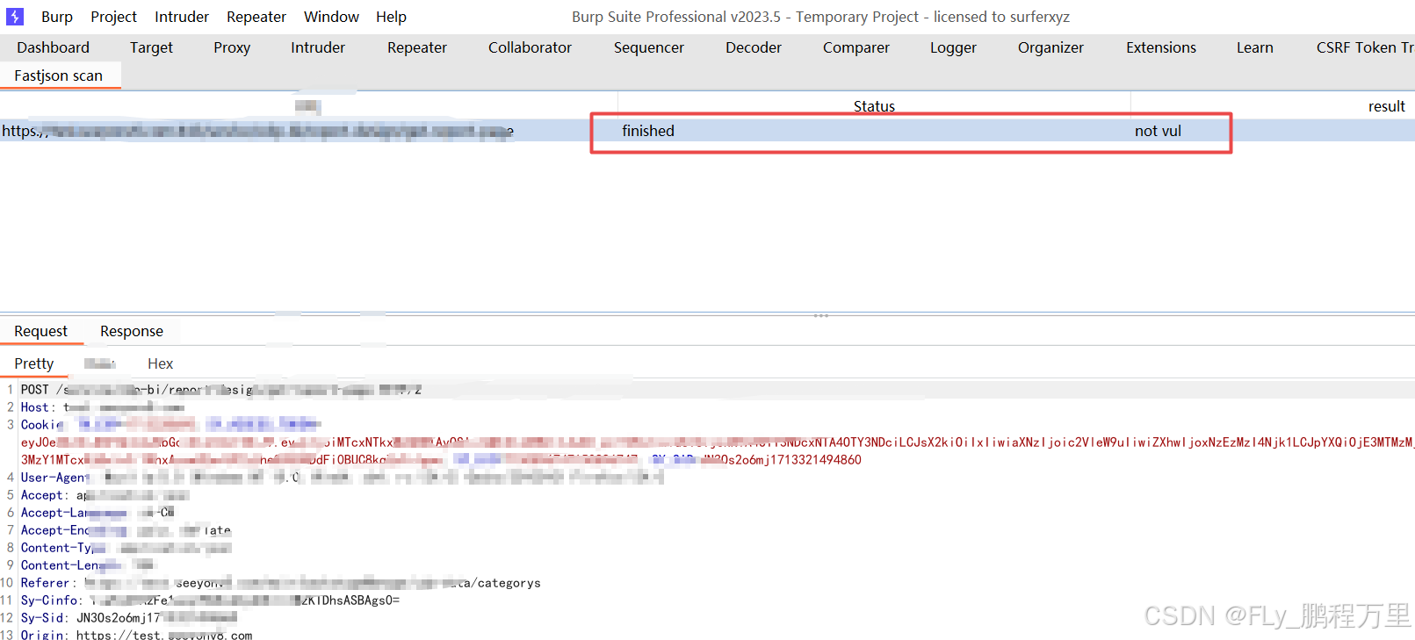Switch to the Collaborator tab
This screenshot has width=1415, height=640.
[530, 47]
